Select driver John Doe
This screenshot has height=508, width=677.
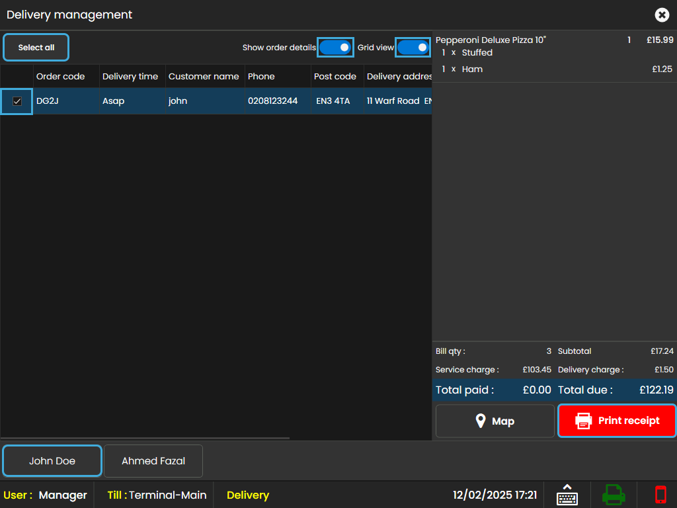coord(52,461)
